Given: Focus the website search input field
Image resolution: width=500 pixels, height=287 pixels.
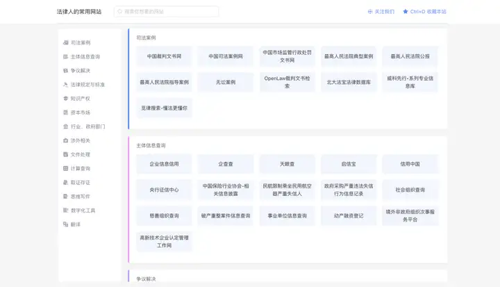Looking at the screenshot, I should (x=167, y=12).
